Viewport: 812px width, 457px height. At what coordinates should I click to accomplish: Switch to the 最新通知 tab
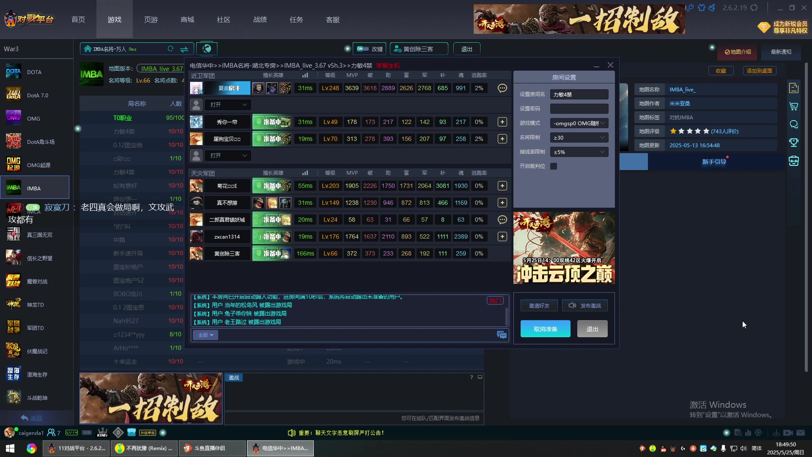pos(781,52)
